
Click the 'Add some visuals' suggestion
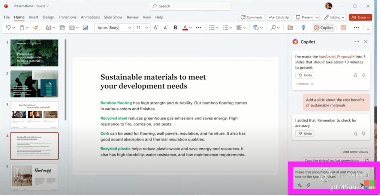pos(355,152)
